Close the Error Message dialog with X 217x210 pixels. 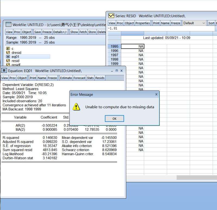(x=156, y=94)
